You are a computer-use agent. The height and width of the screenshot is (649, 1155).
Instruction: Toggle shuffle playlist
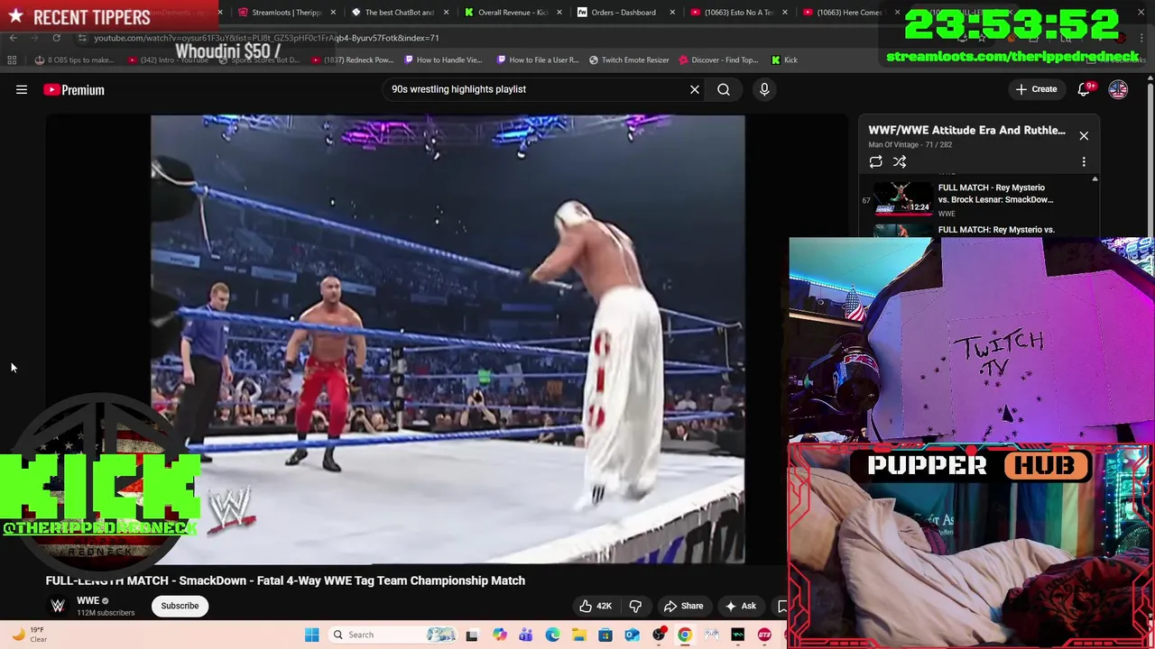click(900, 162)
